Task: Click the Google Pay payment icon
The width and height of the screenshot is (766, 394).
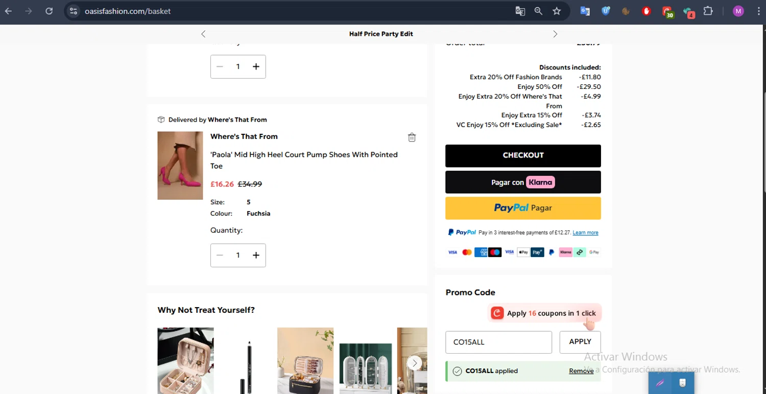Action: pos(594,252)
